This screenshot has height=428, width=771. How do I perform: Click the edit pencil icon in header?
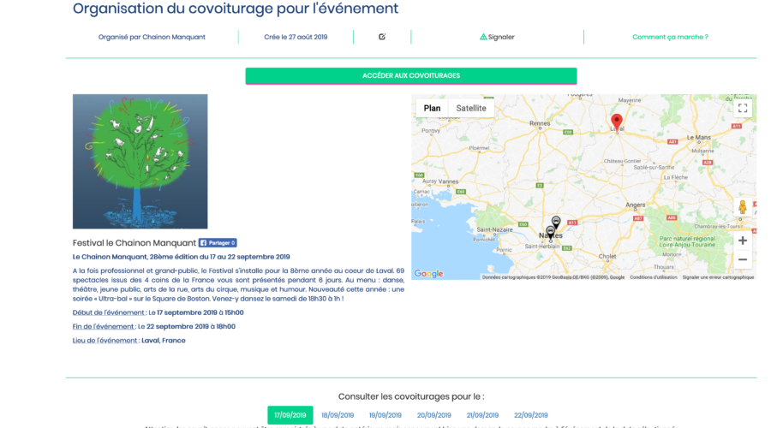tap(382, 37)
